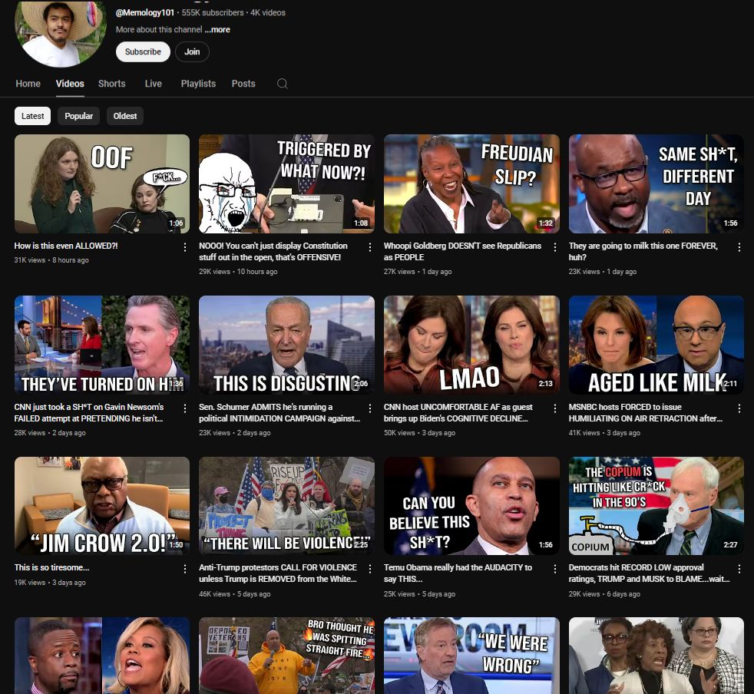Play the 'THIS IS DISGUSTING' thumbnail
754x694 pixels.
[x=286, y=345]
